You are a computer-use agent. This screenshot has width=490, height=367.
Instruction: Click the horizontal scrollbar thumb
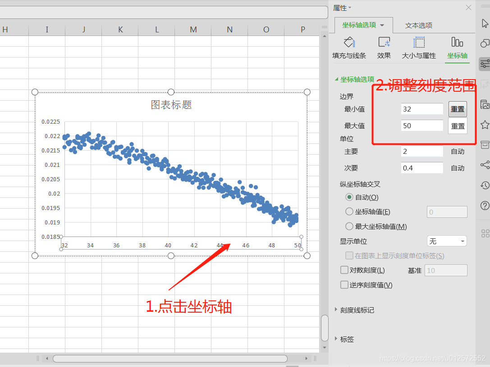point(170,358)
